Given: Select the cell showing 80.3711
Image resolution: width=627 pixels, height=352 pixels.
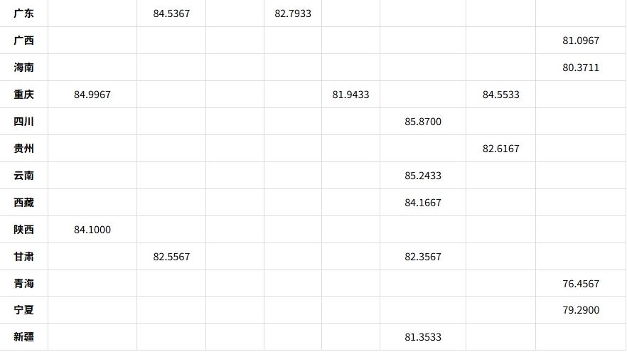Looking at the screenshot, I should tap(580, 68).
